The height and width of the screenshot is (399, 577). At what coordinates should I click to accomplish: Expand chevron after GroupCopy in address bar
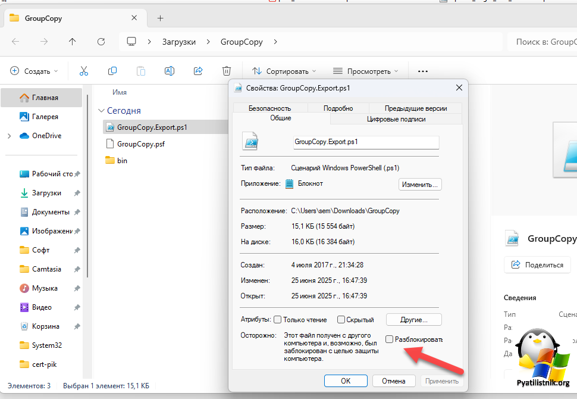click(x=275, y=42)
